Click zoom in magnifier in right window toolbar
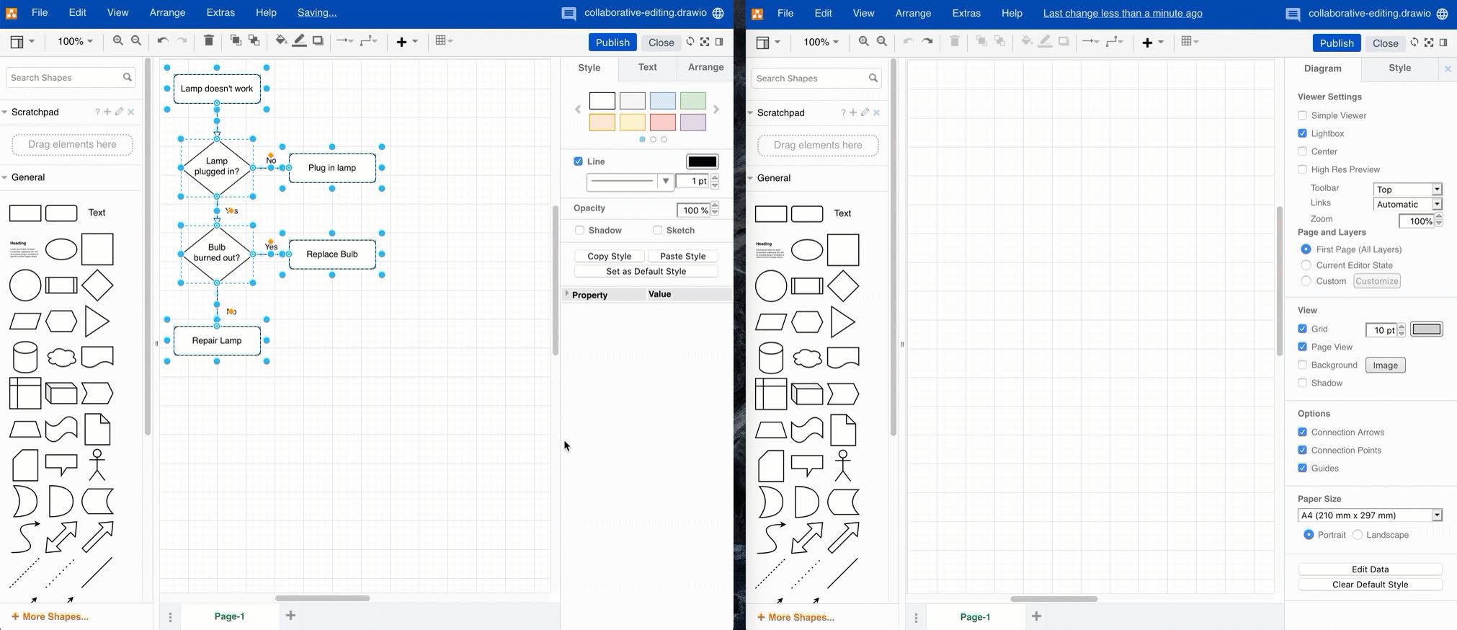Viewport: 1457px width, 630px height. [864, 42]
